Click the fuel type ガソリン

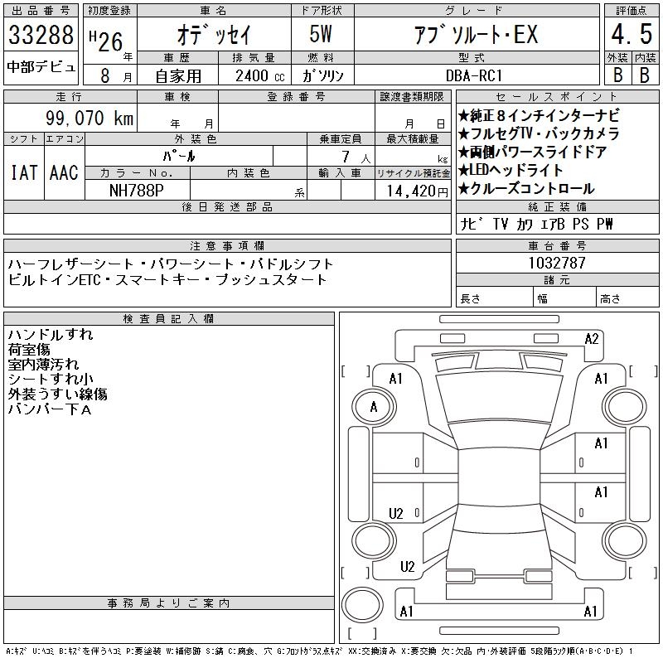tap(322, 75)
